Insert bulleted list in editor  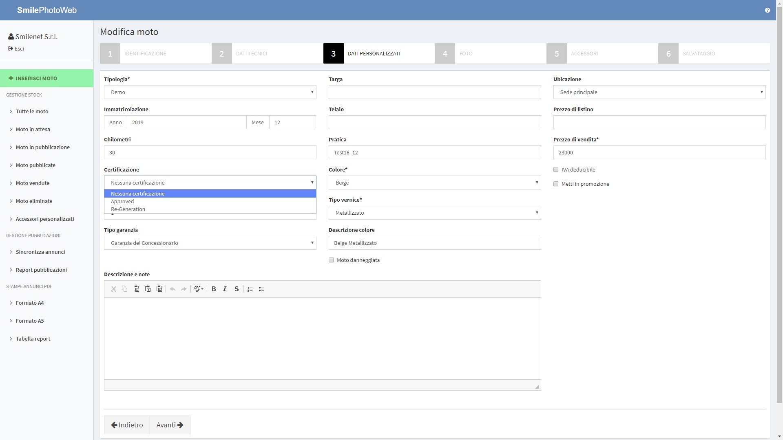click(x=261, y=289)
